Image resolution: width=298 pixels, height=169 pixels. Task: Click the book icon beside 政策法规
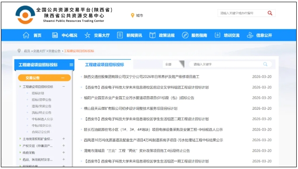coord(152,35)
